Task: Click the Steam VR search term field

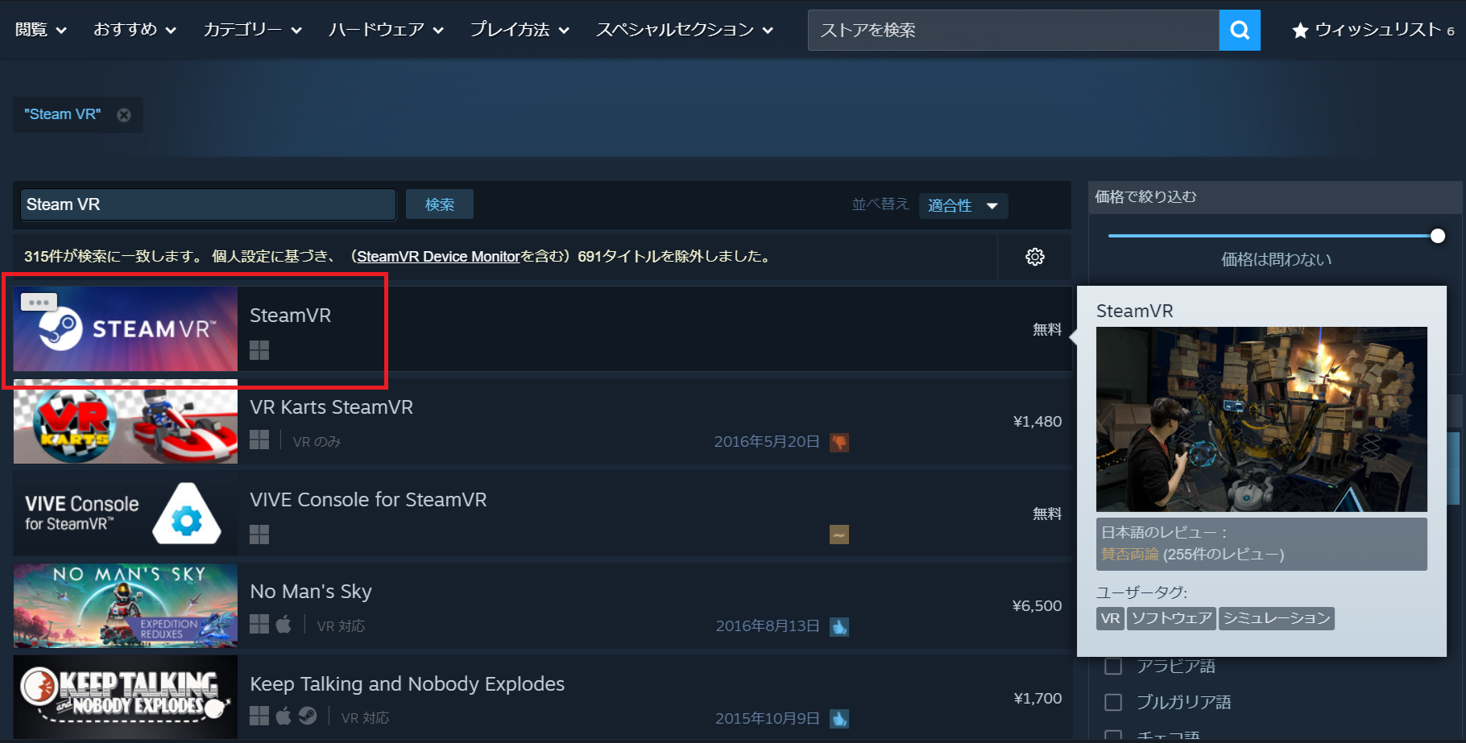Action: click(208, 204)
